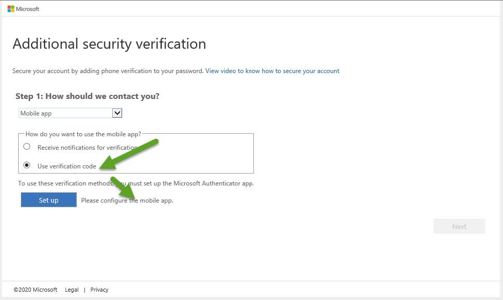
Task: Click the greyed-out Next button
Action: tap(459, 226)
